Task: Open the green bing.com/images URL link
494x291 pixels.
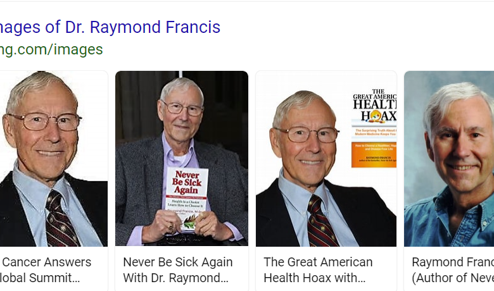Action: click(51, 49)
